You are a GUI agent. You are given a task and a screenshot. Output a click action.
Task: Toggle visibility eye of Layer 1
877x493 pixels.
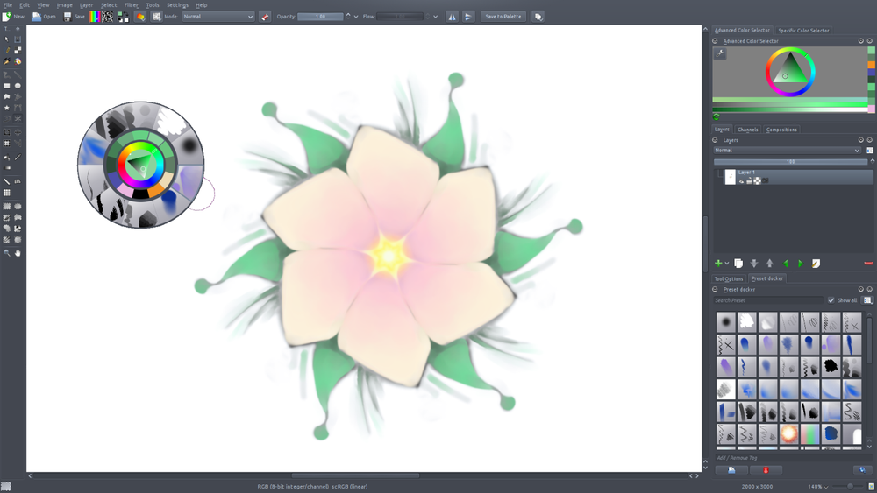tap(741, 181)
